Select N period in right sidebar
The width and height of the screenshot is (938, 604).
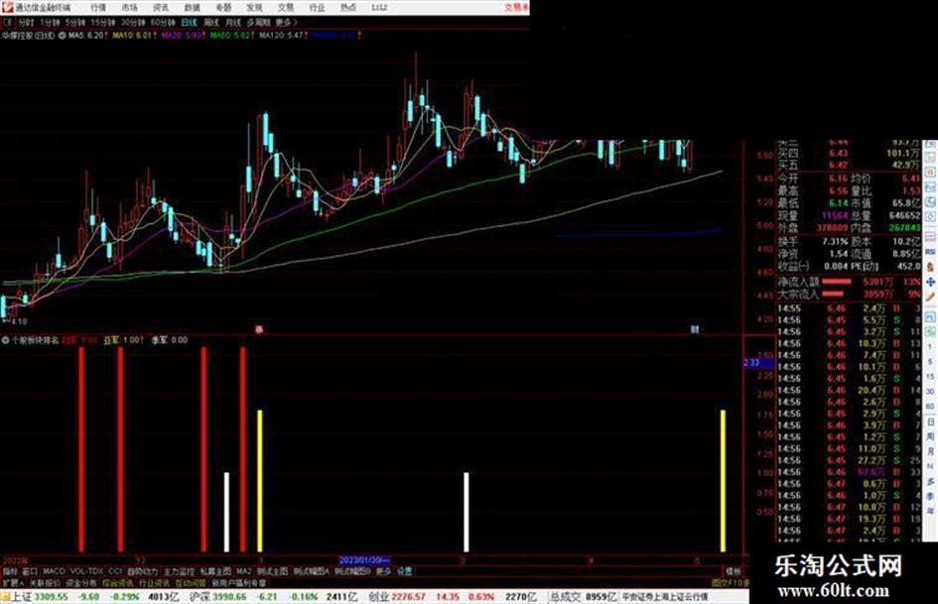point(930,467)
